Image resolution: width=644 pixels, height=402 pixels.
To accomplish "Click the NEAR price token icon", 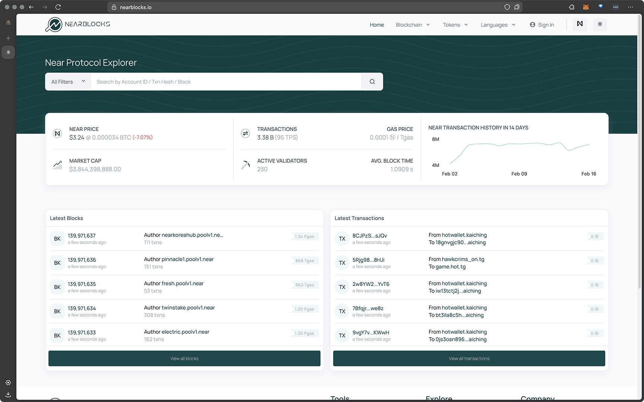I will [57, 133].
